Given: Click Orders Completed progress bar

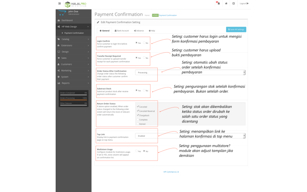Looking at the screenshot, I should click(73, 95).
